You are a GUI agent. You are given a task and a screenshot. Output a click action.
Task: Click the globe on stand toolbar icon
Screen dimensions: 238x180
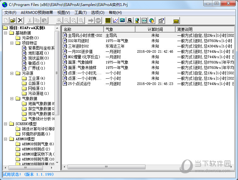pyautogui.click(x=137, y=21)
